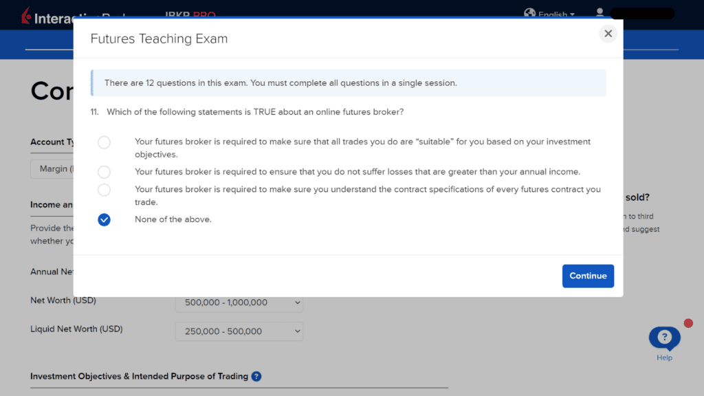Select the 'annual income losses' answer option

tap(104, 172)
